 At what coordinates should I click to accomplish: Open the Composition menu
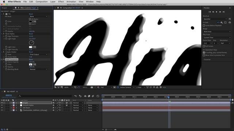[42, 1]
